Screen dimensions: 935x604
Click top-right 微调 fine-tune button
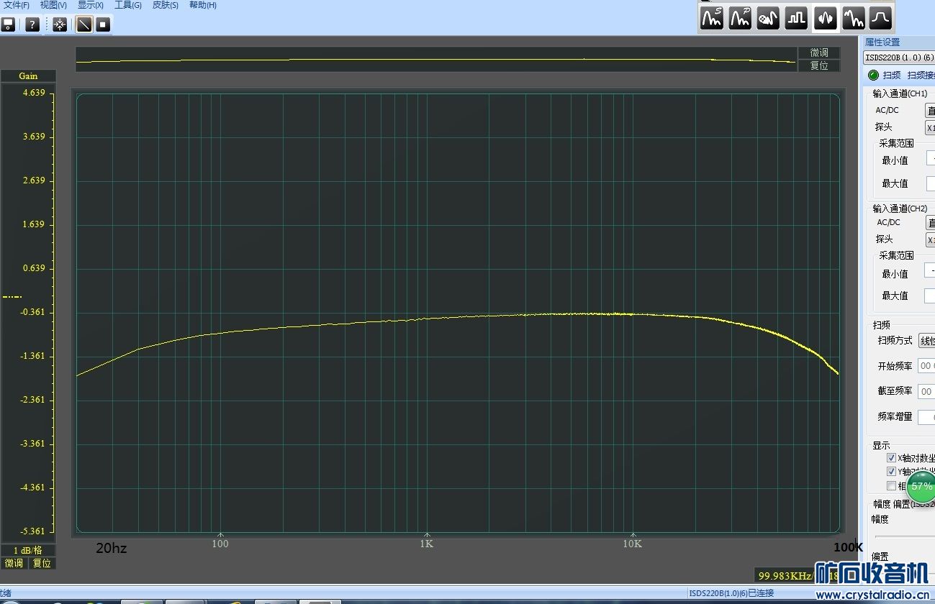pos(819,52)
